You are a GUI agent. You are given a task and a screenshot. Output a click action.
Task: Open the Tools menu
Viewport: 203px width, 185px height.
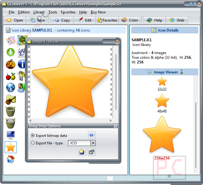[53, 12]
